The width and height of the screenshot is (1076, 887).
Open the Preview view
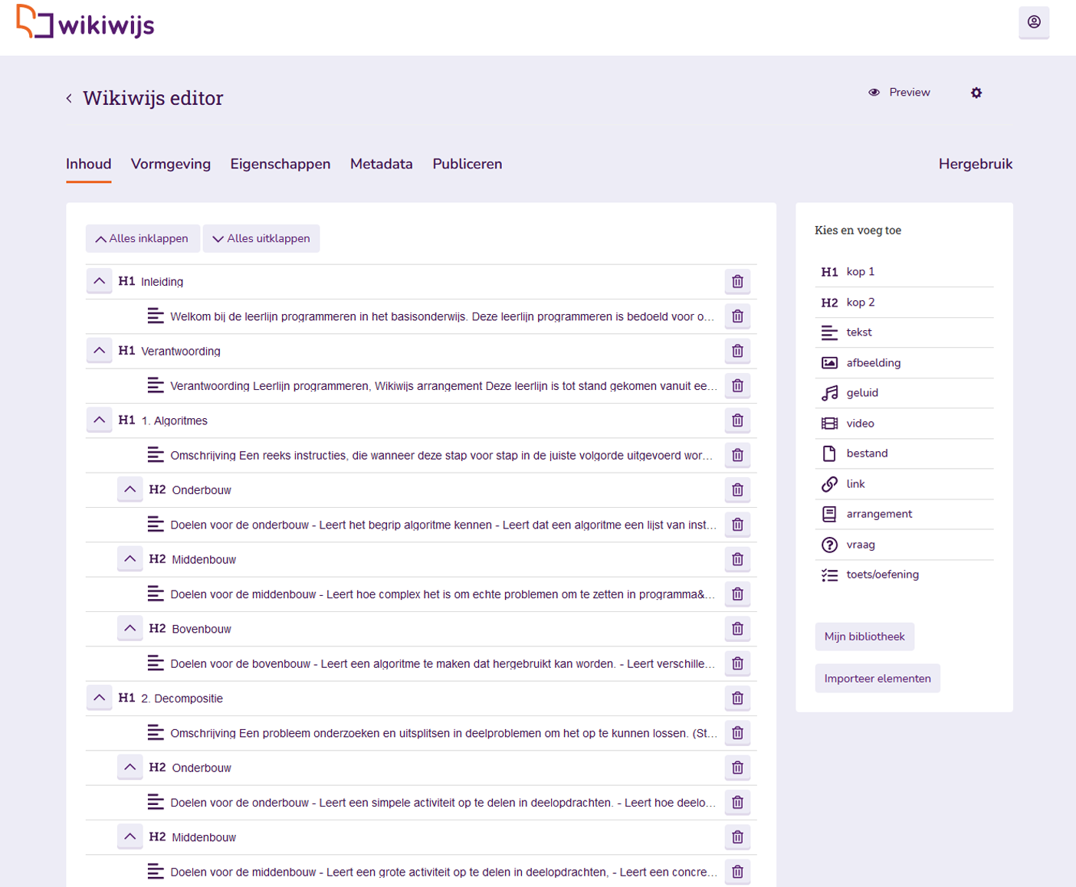click(900, 92)
